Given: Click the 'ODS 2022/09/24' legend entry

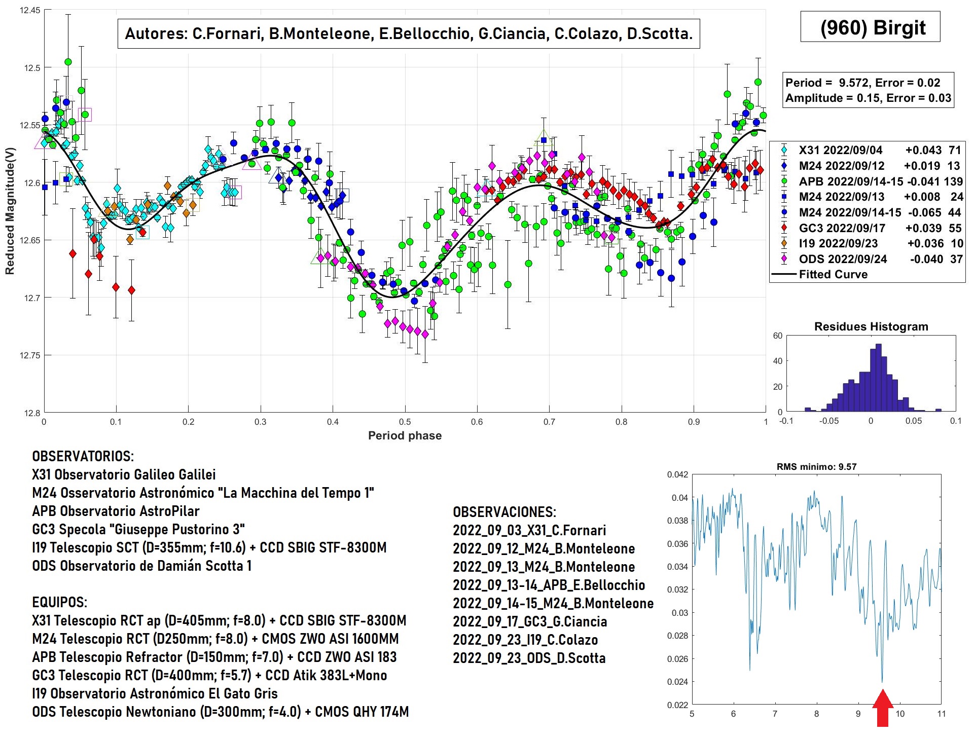Looking at the screenshot, I should (843, 259).
